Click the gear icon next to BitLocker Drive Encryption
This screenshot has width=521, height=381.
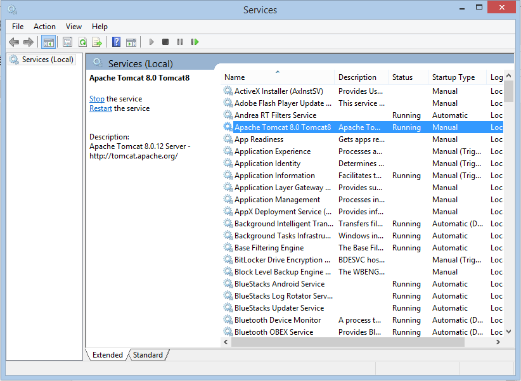(228, 259)
